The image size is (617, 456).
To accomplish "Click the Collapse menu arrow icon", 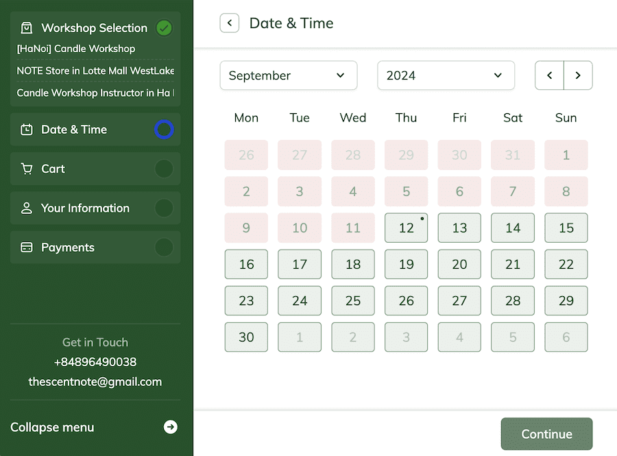I will point(171,427).
